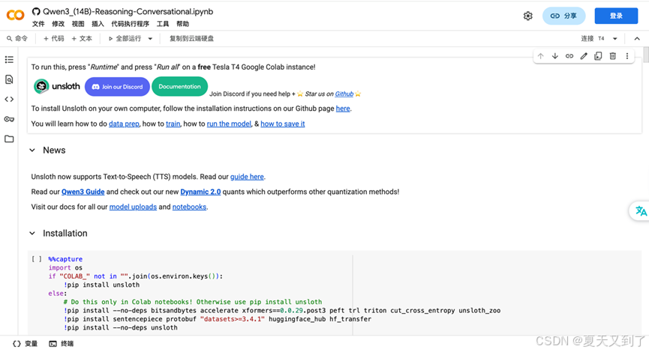This screenshot has width=649, height=352.
Task: Open more cell actions menu
Action: pos(627,56)
